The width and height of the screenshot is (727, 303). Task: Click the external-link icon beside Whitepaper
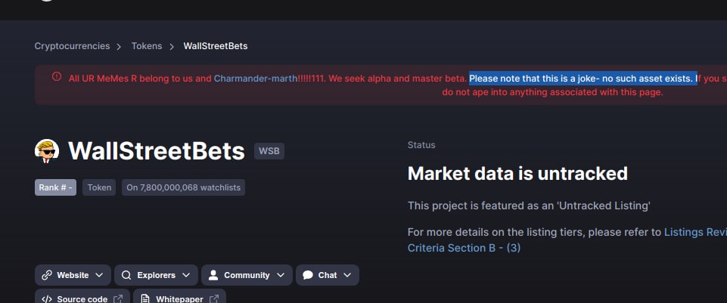tap(214, 299)
